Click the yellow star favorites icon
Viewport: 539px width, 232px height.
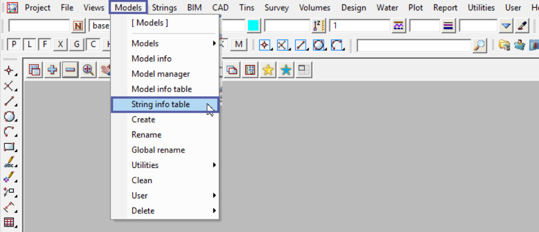click(268, 70)
